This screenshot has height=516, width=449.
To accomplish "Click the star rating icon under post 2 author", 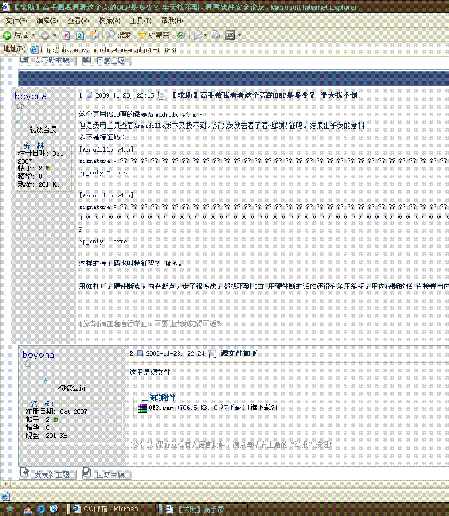I will tap(28, 364).
